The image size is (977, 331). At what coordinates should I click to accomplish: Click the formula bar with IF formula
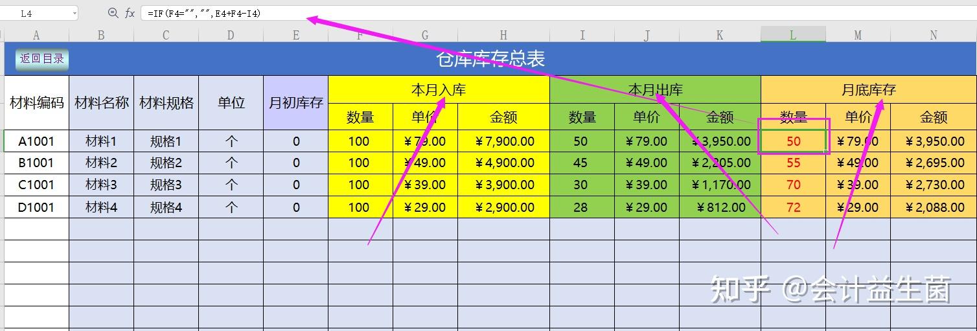pos(557,13)
